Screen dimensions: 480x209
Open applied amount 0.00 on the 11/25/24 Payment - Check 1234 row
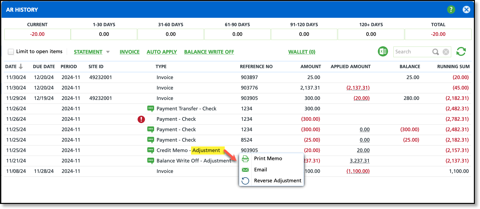(x=365, y=129)
